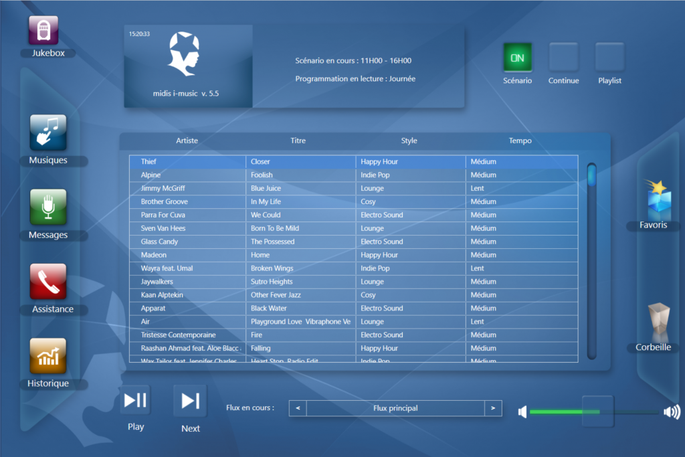Screen dimensions: 685x457
Task: Sort by the Style column header
Action: pyautogui.click(x=409, y=141)
